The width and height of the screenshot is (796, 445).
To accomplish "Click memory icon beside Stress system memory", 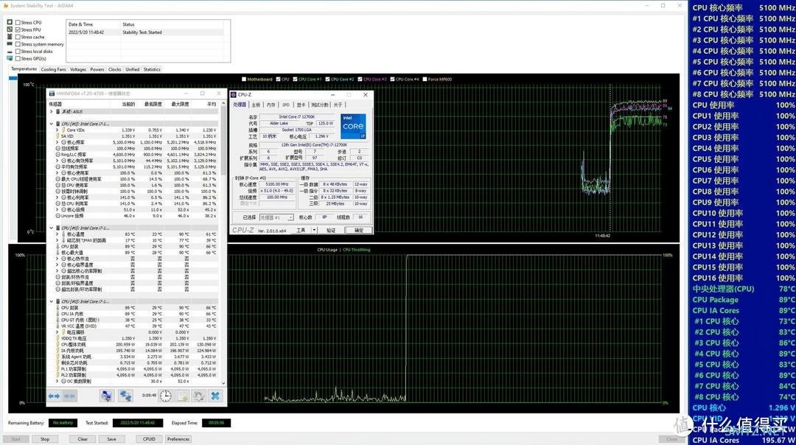I will click(10, 44).
